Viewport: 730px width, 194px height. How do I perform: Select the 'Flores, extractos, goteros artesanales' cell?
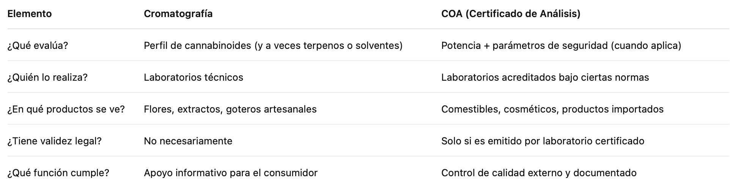(x=230, y=109)
